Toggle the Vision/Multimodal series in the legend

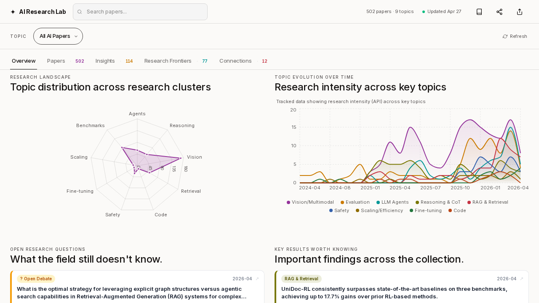pyautogui.click(x=310, y=202)
